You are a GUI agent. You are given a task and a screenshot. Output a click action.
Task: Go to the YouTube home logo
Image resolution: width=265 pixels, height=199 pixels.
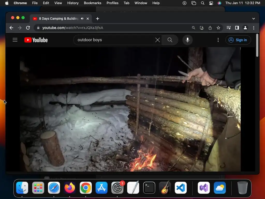36,40
